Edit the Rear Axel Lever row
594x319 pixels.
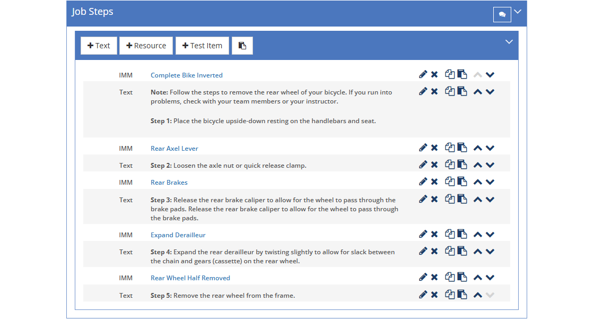pos(423,148)
